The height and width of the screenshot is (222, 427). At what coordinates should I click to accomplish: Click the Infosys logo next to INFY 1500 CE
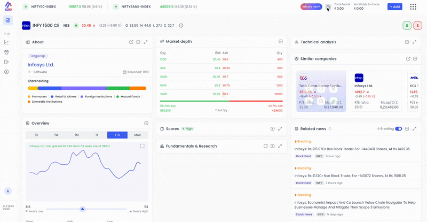(x=26, y=25)
